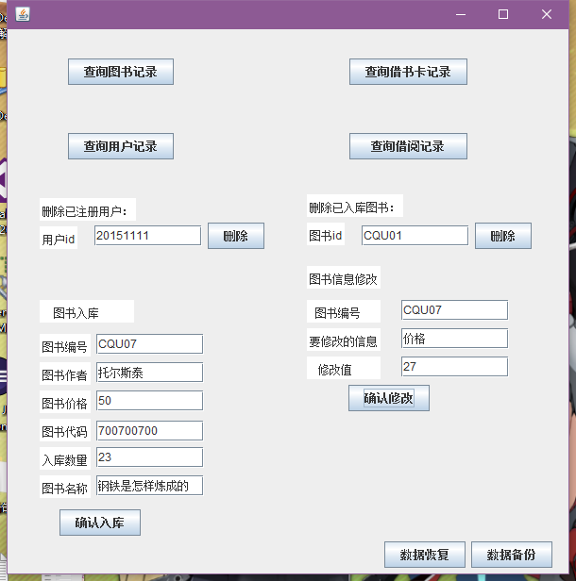Focus the 用户id field containing 20151111
Viewport: 576px width, 581px height.
point(147,236)
